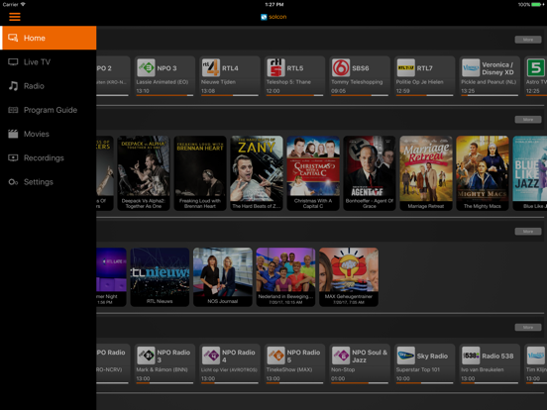Screen dimensions: 547x410
Task: Tap the Settings key icon
Action: [x=13, y=182]
